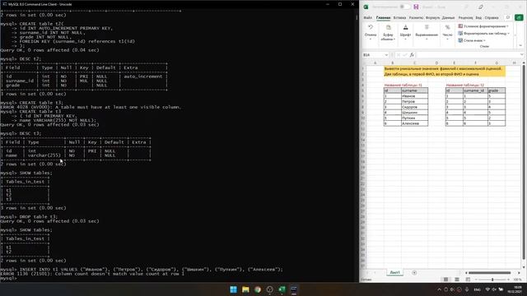Open the Вид ribbon tab
This screenshot has width=527, height=296.
(478, 17)
